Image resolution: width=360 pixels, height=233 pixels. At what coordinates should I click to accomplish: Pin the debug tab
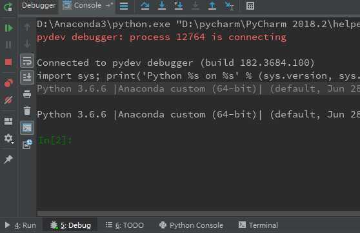pos(8,159)
